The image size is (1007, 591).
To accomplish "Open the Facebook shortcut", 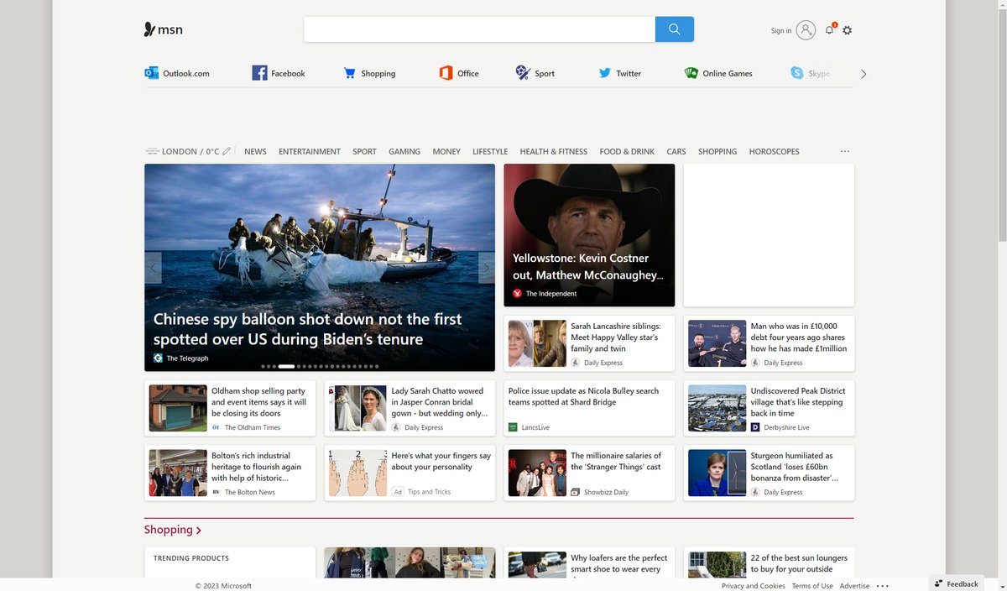I will point(279,73).
